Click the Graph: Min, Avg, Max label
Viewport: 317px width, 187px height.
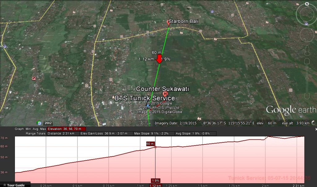pos(30,129)
